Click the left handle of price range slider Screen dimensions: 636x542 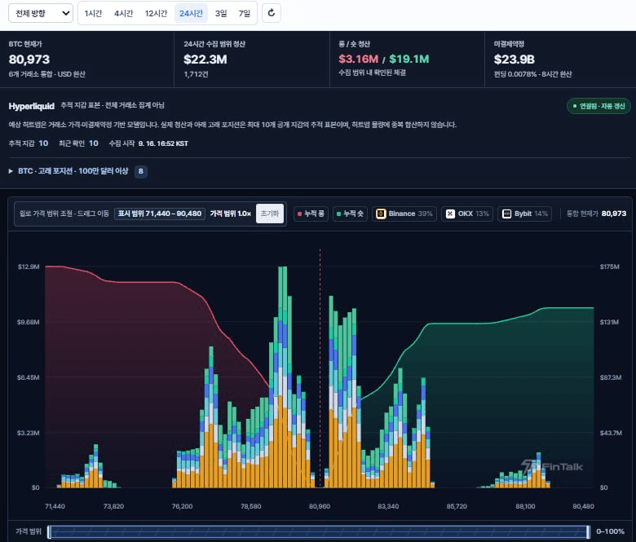[49, 531]
